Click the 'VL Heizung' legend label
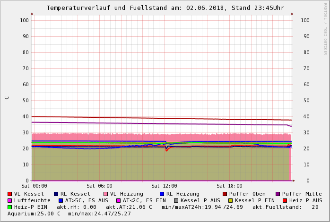Image resolution: width=330 pixels, height=222 pixels. [x=127, y=194]
